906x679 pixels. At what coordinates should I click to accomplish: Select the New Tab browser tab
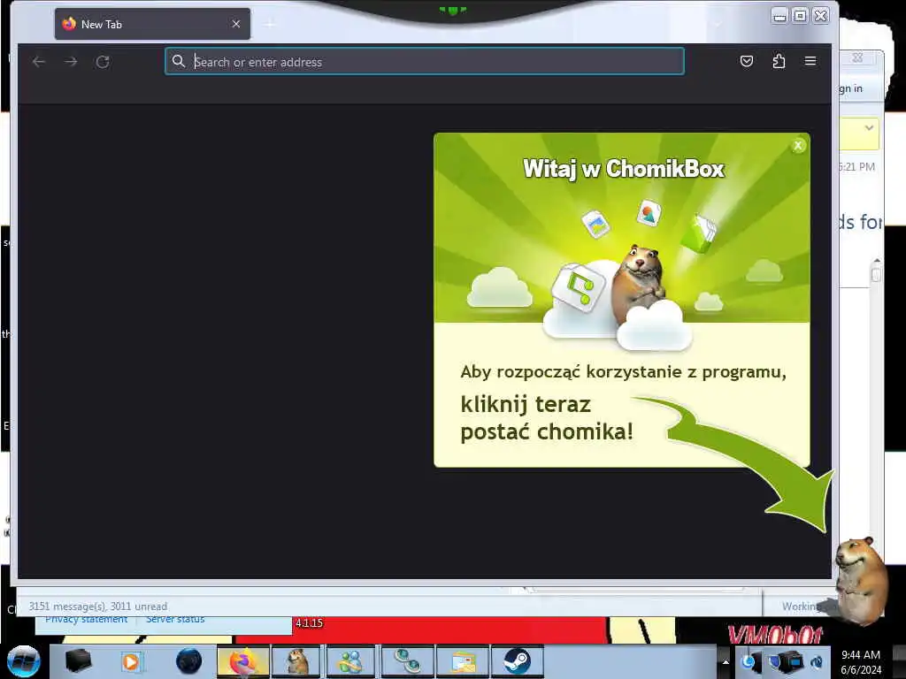pyautogui.click(x=152, y=24)
